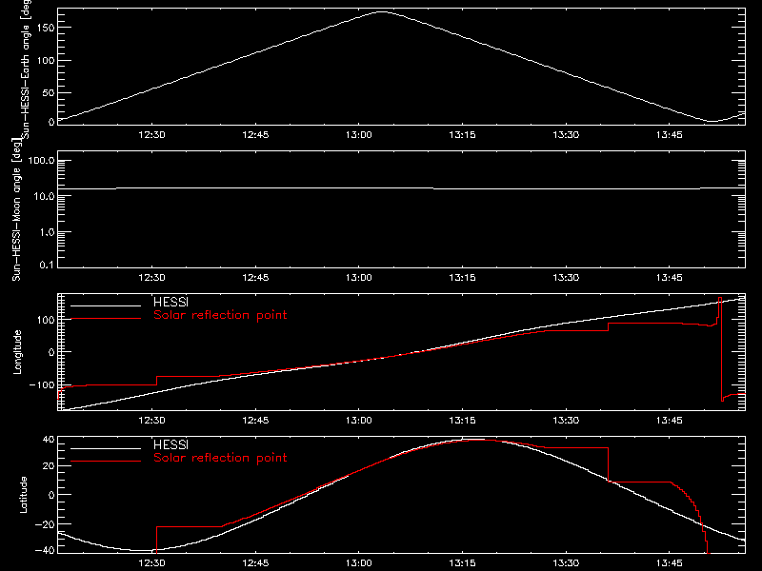Select the 40 tick on the Latitude plot

click(x=49, y=440)
